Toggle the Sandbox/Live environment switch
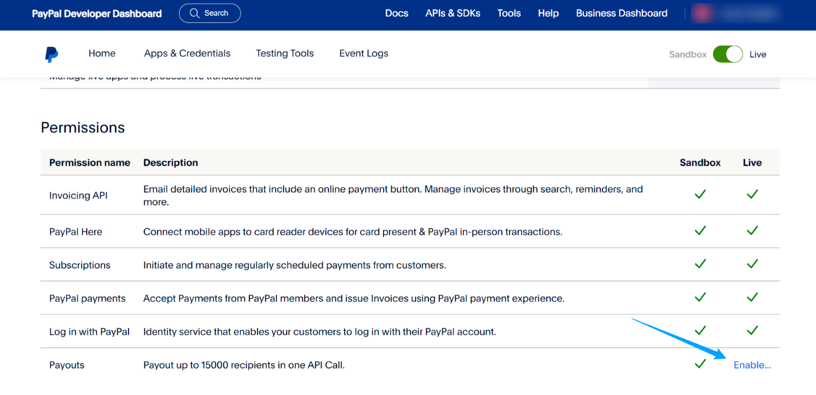816x395 pixels. (x=727, y=54)
